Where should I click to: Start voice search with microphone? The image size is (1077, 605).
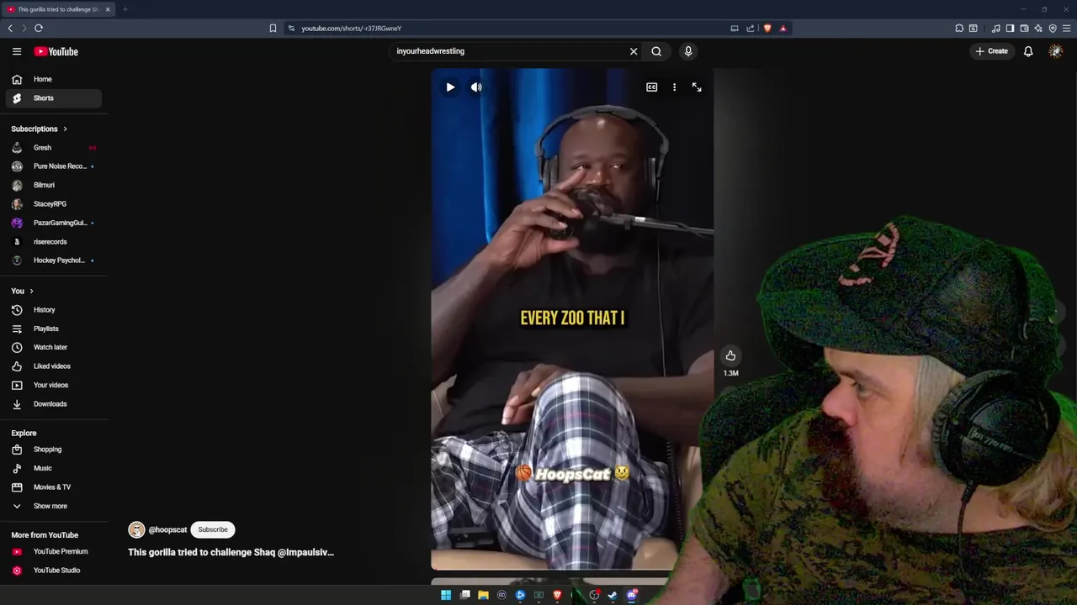tap(688, 51)
